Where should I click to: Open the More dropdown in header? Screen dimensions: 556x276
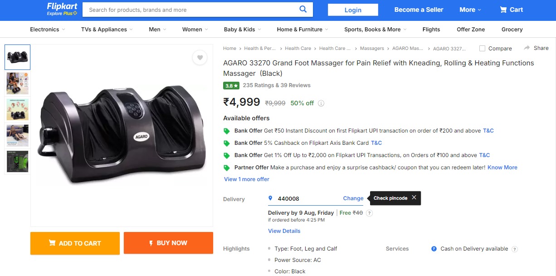[470, 10]
